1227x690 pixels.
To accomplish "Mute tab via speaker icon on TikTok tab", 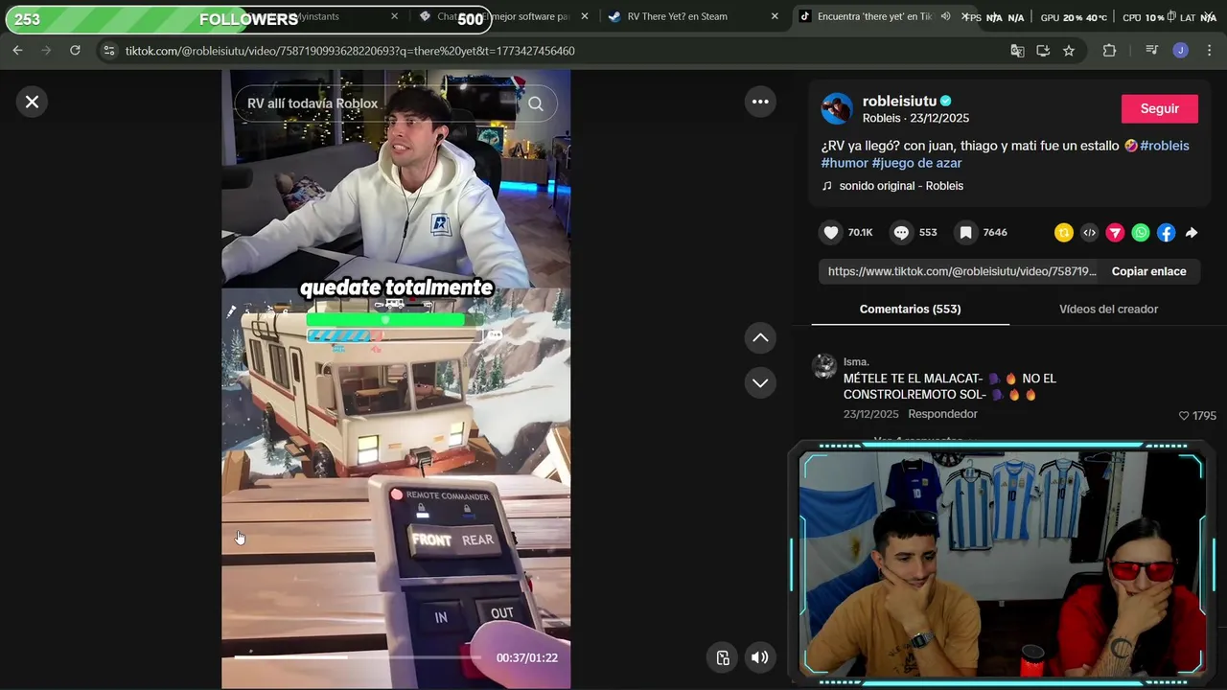I will point(945,16).
